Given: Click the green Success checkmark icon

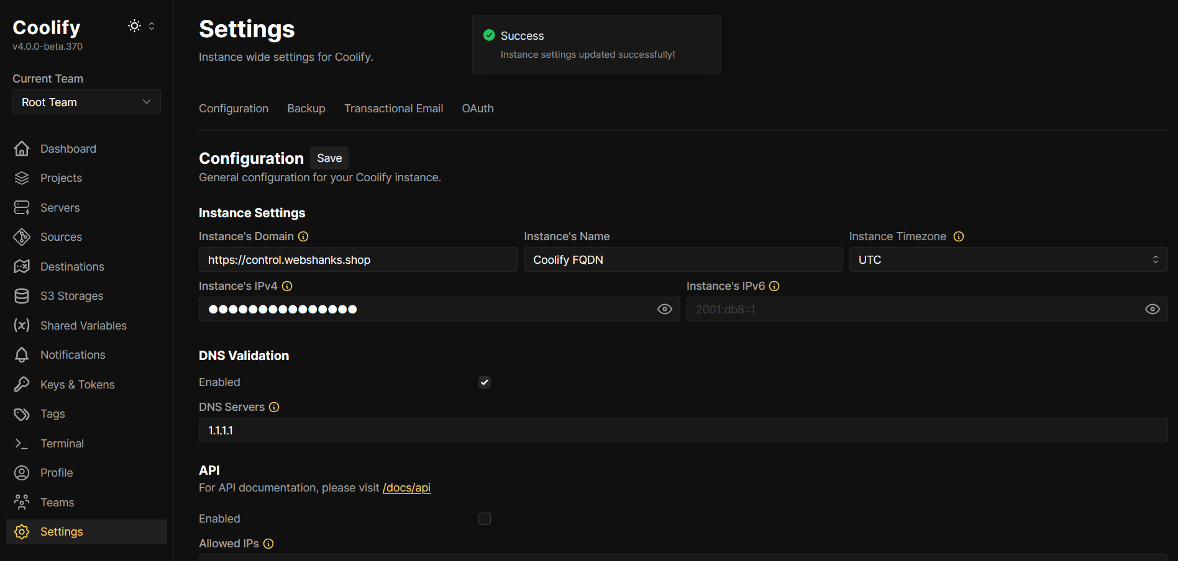Looking at the screenshot, I should click(489, 35).
